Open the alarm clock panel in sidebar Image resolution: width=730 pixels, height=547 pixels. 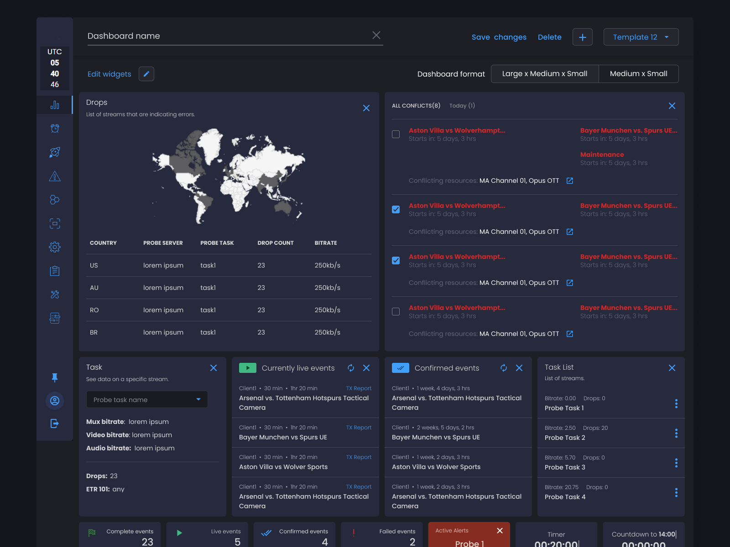click(x=55, y=129)
